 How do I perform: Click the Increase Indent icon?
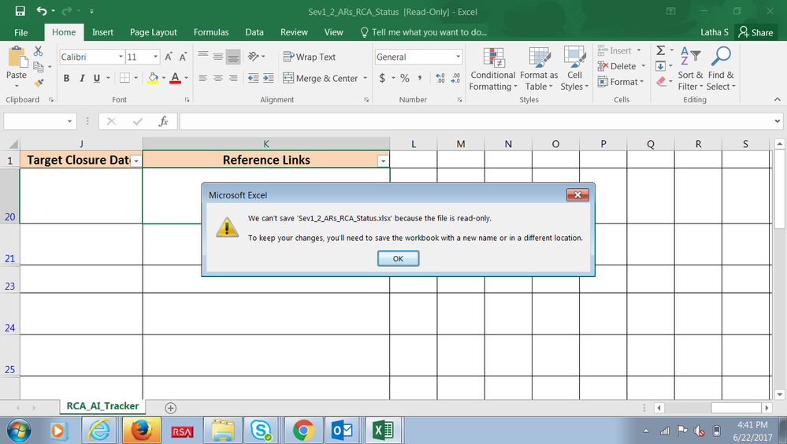[269, 78]
